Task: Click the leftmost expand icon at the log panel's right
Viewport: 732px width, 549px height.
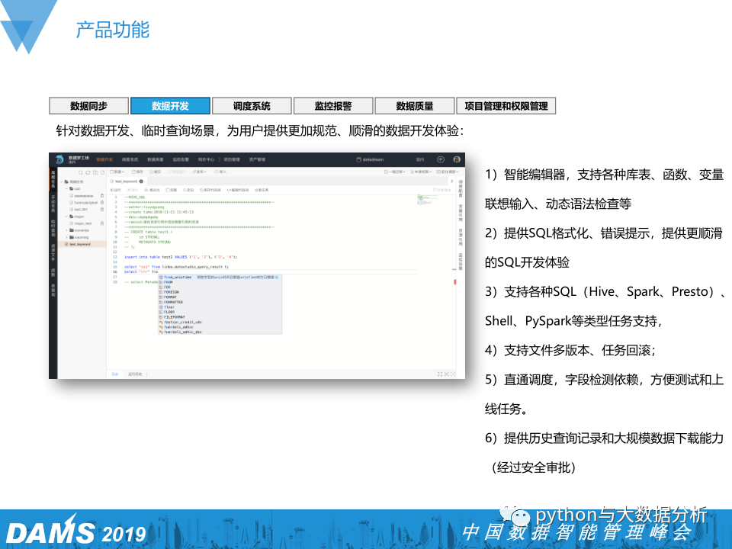Action: pyautogui.click(x=440, y=374)
